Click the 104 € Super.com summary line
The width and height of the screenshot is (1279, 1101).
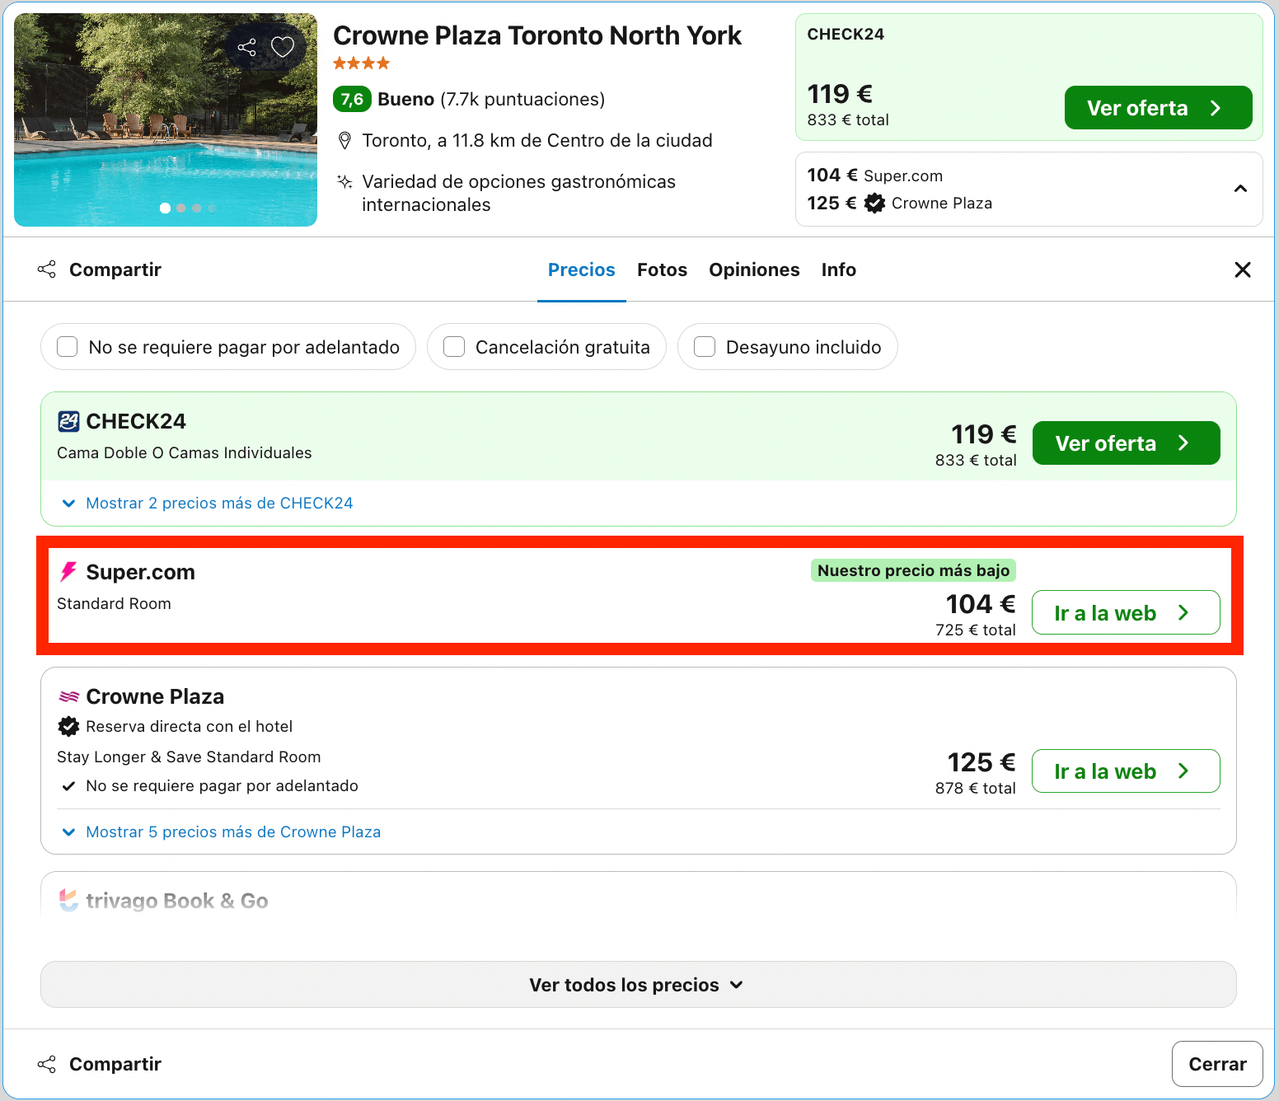click(x=875, y=176)
